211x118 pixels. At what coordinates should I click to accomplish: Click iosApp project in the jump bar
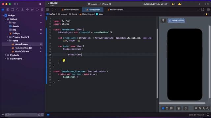tap(51, 14)
